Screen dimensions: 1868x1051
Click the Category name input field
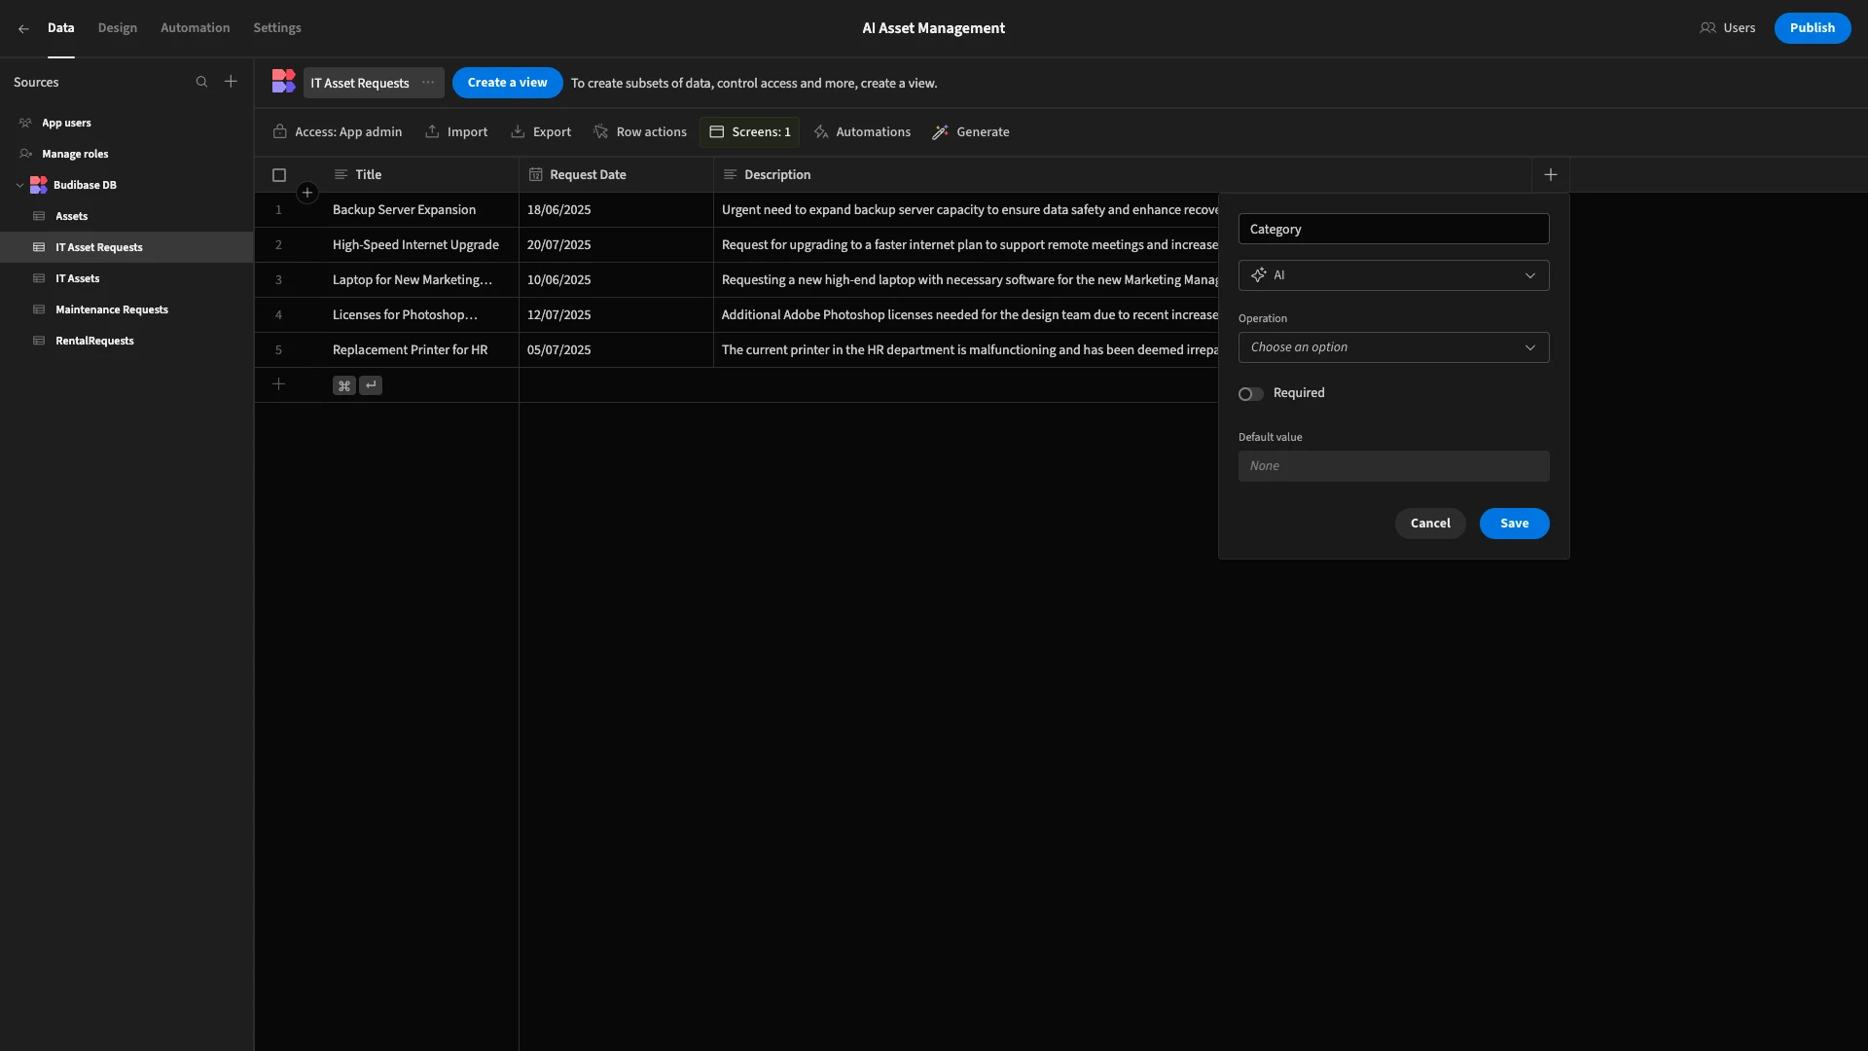click(x=1393, y=229)
